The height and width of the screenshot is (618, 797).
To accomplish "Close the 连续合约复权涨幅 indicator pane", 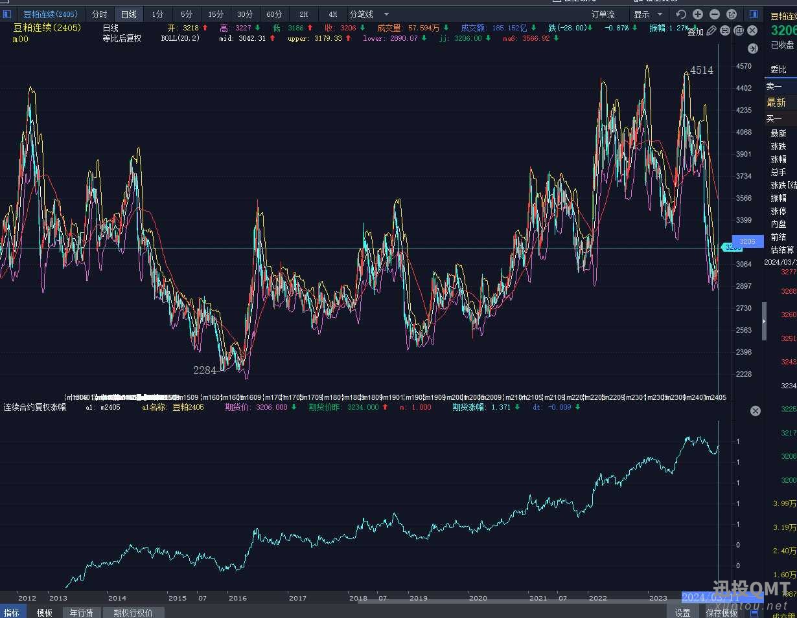I will coord(755,411).
